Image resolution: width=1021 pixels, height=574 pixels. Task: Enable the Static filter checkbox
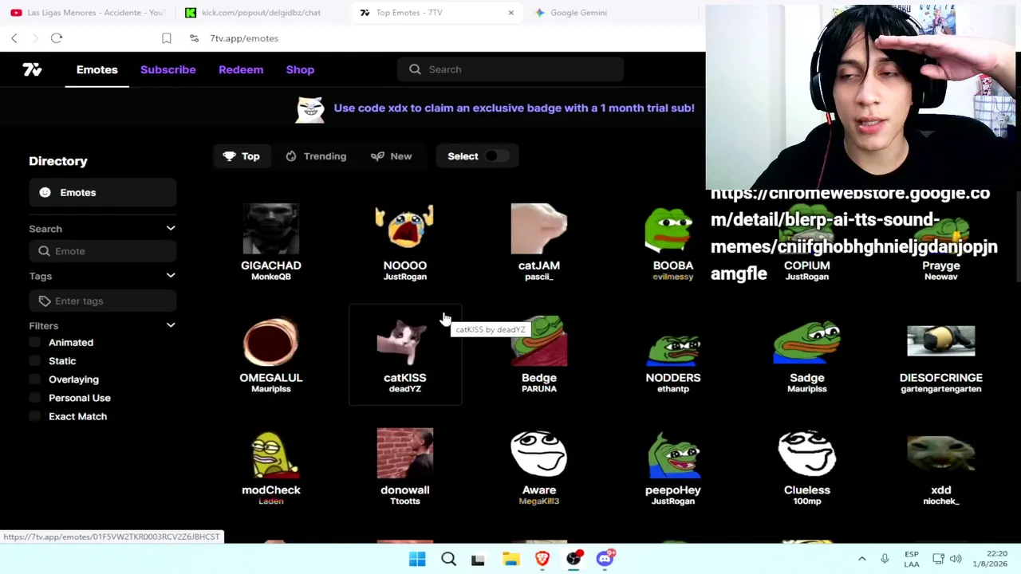click(x=35, y=361)
